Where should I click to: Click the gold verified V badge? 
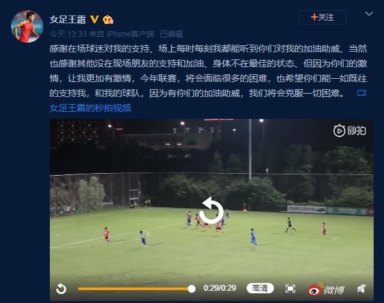(x=95, y=19)
